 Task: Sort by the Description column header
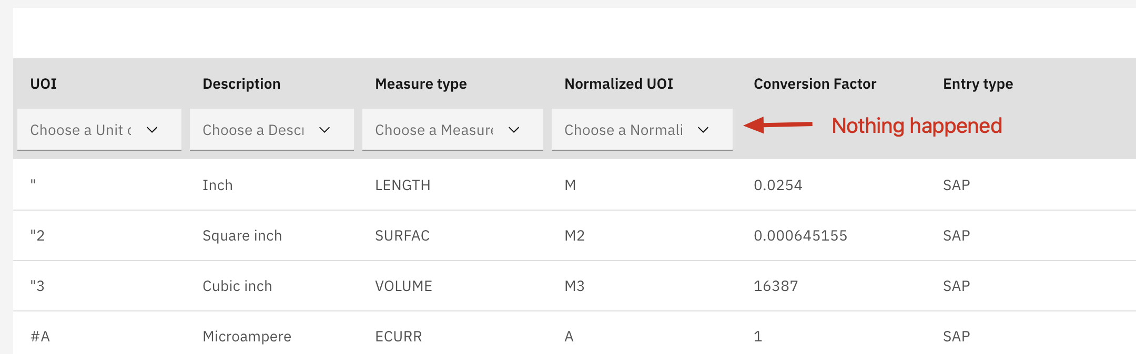[x=241, y=84]
